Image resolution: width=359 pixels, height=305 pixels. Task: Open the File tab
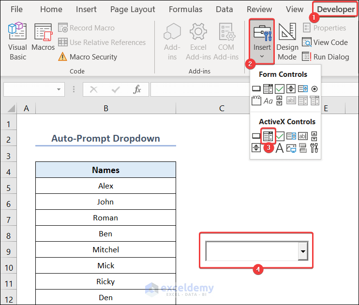tap(16, 9)
